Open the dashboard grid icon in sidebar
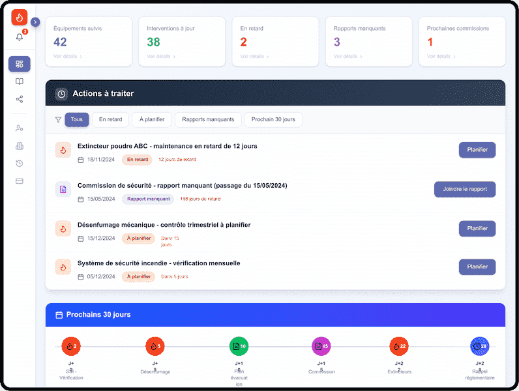This screenshot has height=391, width=519. pos(20,64)
